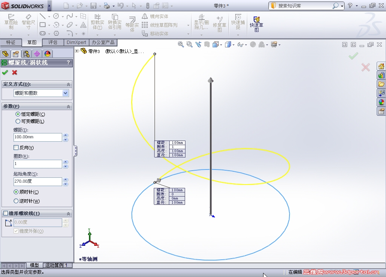Select Constant Pitch (恒定螺距) radio button
Screen dimensions: 386x277
click(18, 114)
